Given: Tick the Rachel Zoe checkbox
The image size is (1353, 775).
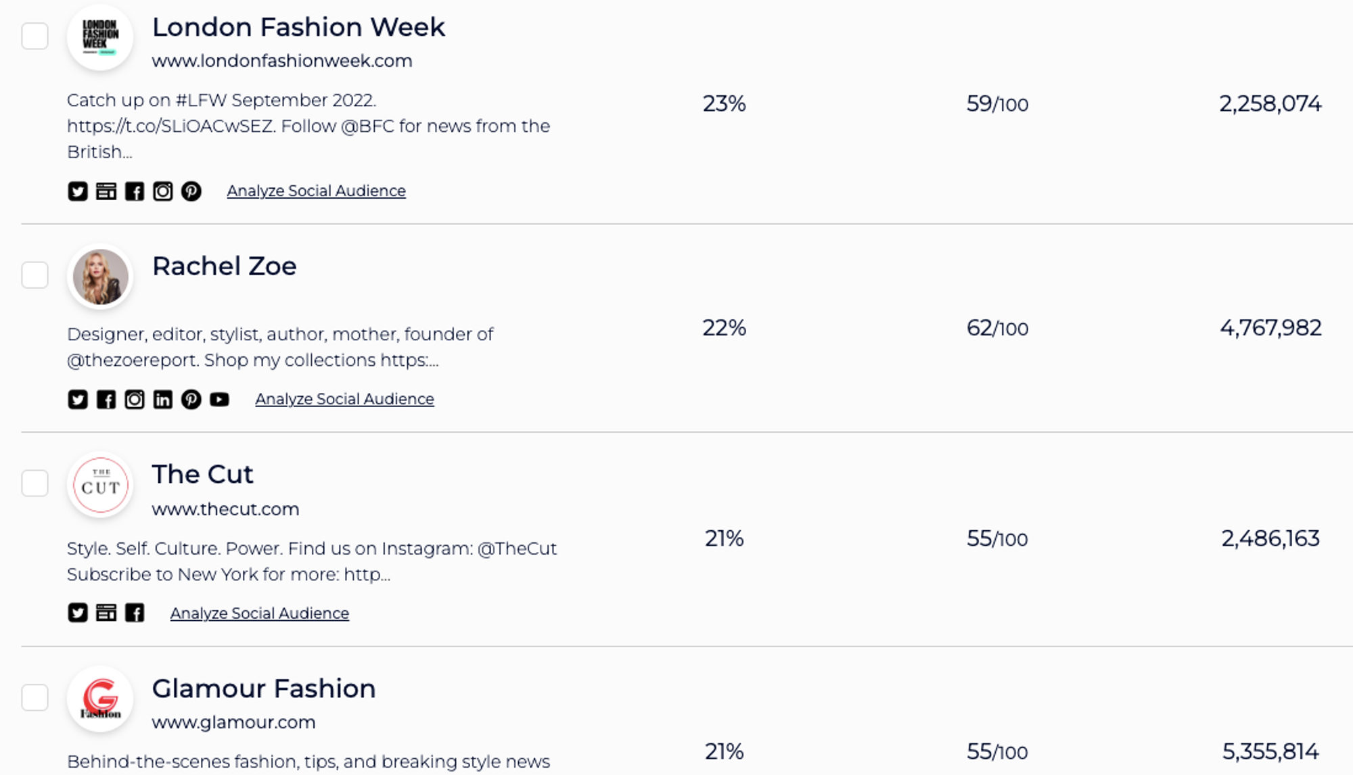Looking at the screenshot, I should (x=35, y=275).
